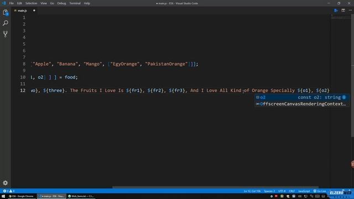Open the Selection menu
354x199 pixels.
pos(31,3)
